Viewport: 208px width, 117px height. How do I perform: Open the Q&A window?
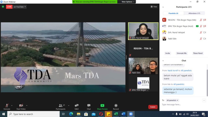(x=77, y=107)
